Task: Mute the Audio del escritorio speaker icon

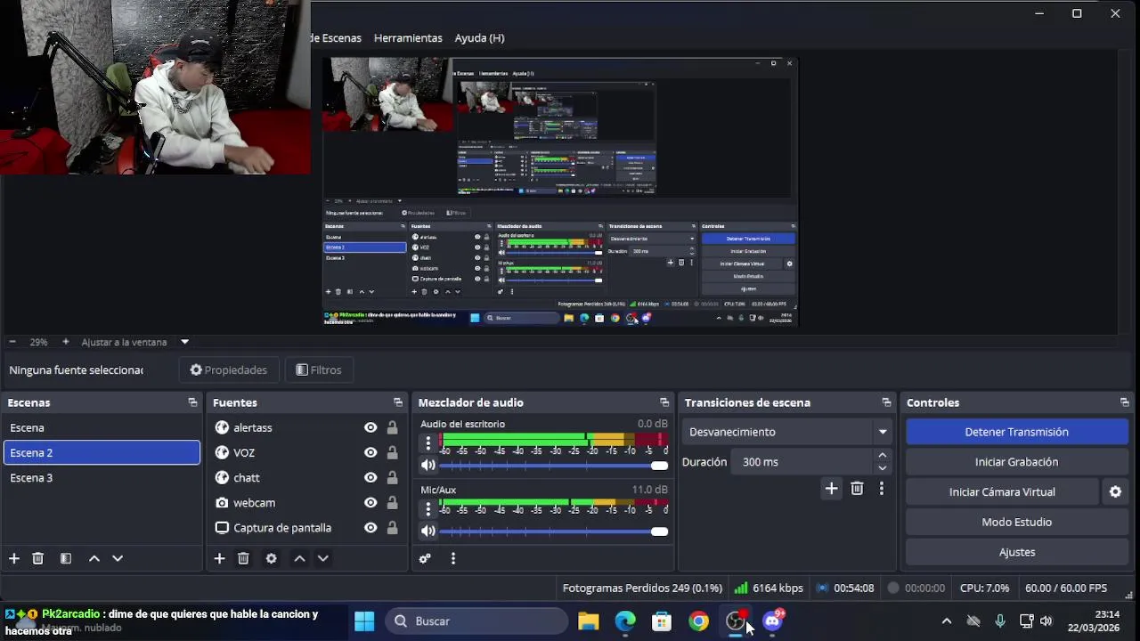Action: point(428,465)
